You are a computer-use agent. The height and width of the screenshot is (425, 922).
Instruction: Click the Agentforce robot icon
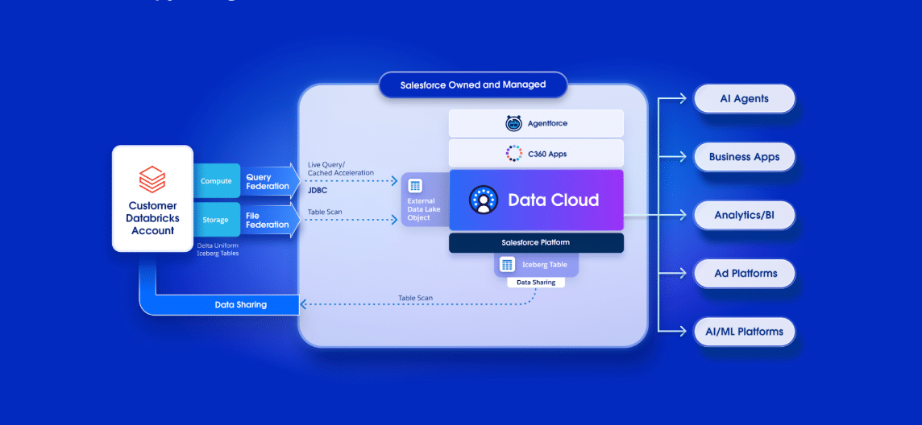(x=513, y=123)
